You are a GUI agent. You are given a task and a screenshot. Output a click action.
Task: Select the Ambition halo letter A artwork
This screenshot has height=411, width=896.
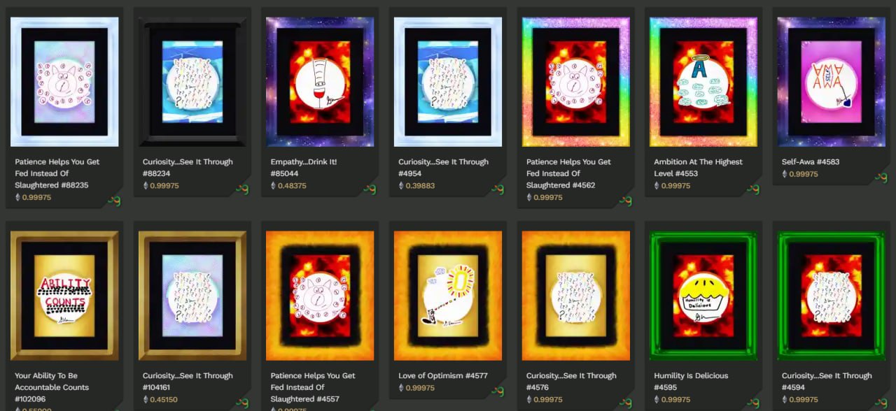tap(703, 82)
